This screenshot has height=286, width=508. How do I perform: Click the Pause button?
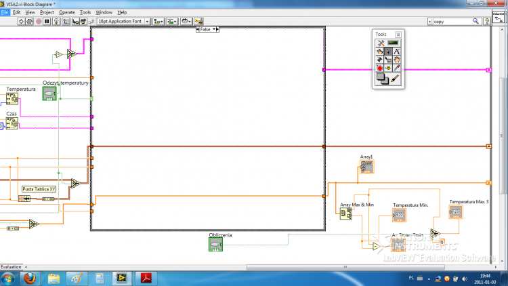coord(47,22)
